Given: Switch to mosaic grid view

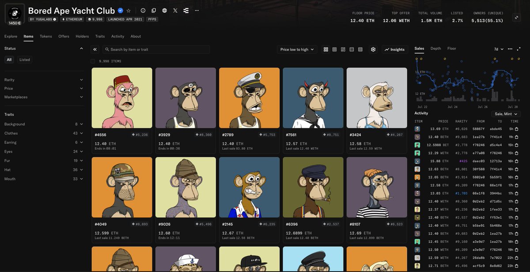Looking at the screenshot, I should (343, 49).
